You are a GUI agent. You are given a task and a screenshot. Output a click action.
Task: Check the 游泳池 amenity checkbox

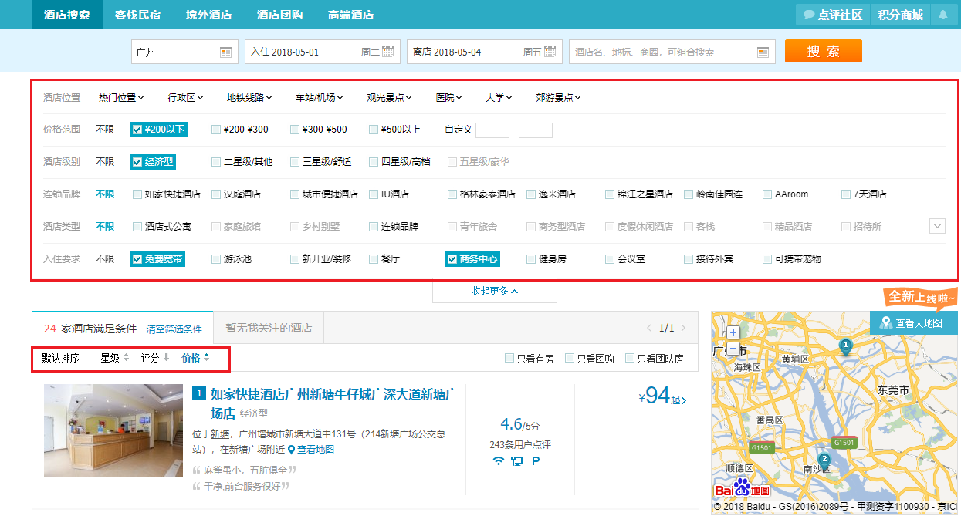click(216, 259)
